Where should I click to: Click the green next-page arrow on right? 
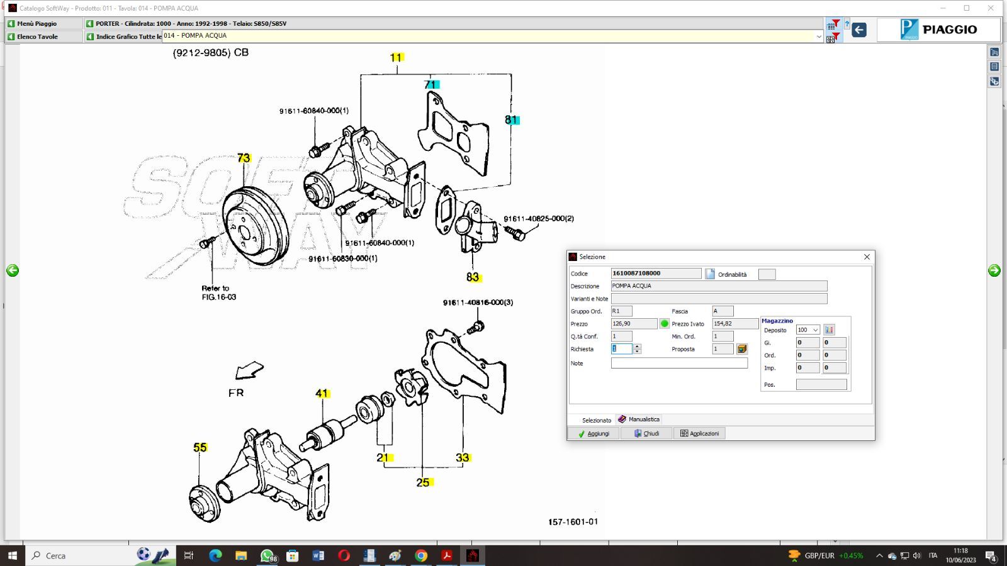point(994,270)
